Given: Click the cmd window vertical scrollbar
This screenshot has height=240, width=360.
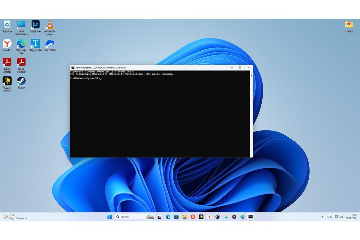Looking at the screenshot, I should point(251,114).
